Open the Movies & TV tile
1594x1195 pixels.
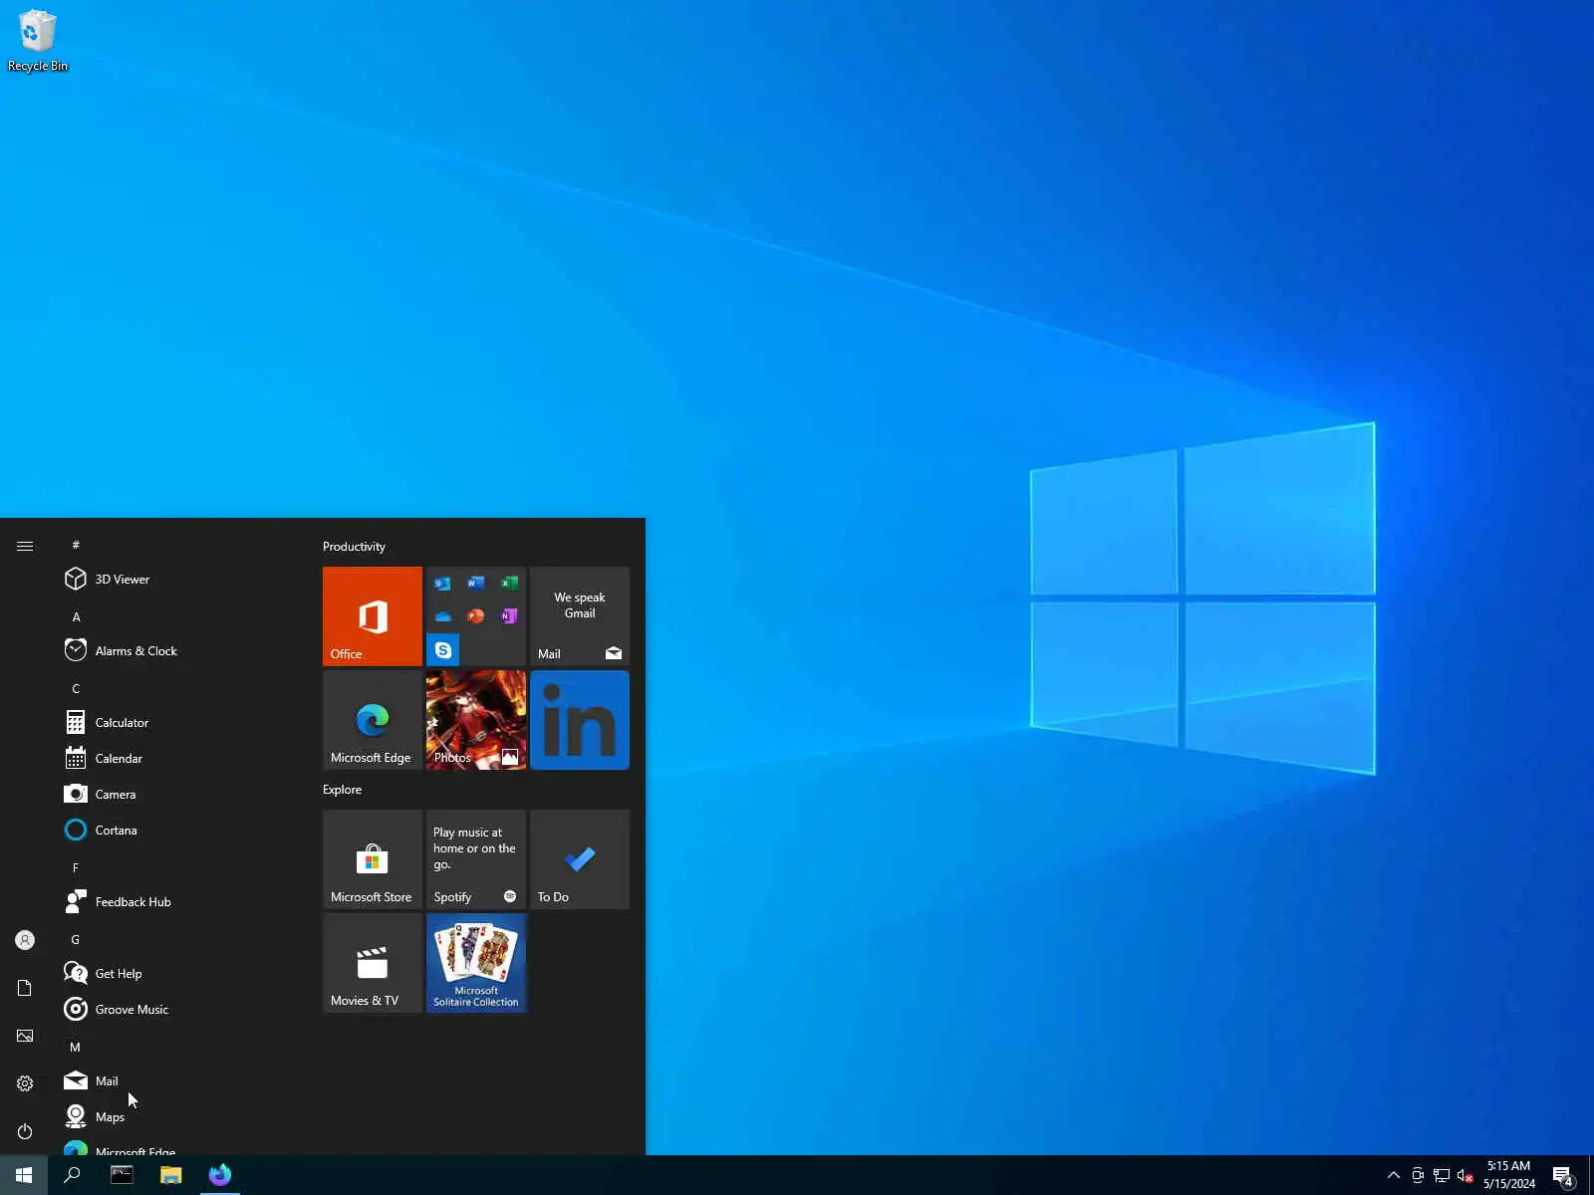pos(373,963)
